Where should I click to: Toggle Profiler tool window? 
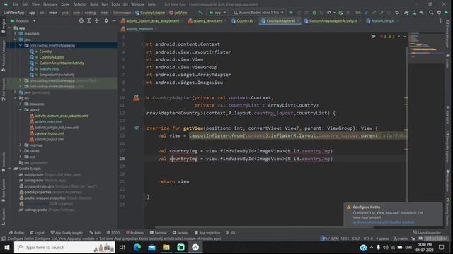(16, 233)
